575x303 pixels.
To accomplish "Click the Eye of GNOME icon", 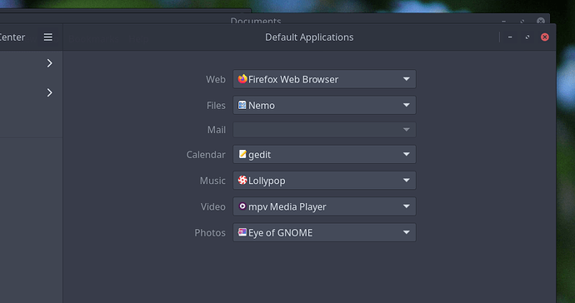I will tap(242, 232).
